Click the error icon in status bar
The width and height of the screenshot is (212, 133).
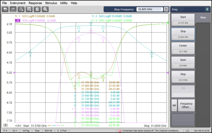tap(120, 131)
